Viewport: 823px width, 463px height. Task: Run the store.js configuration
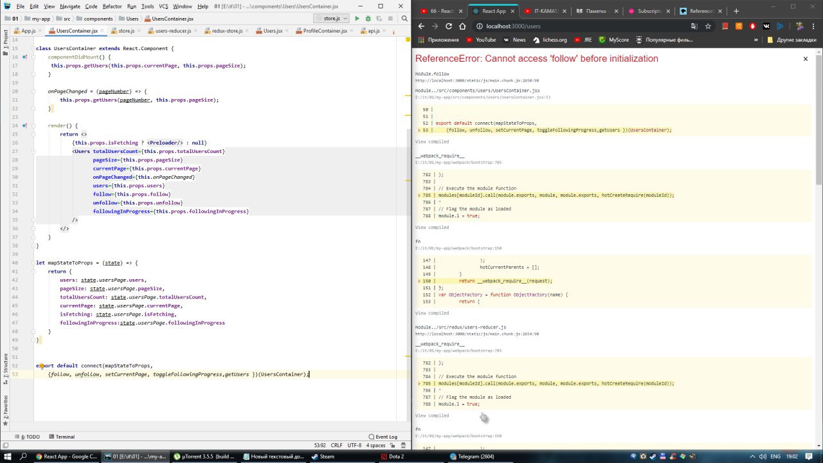358,19
